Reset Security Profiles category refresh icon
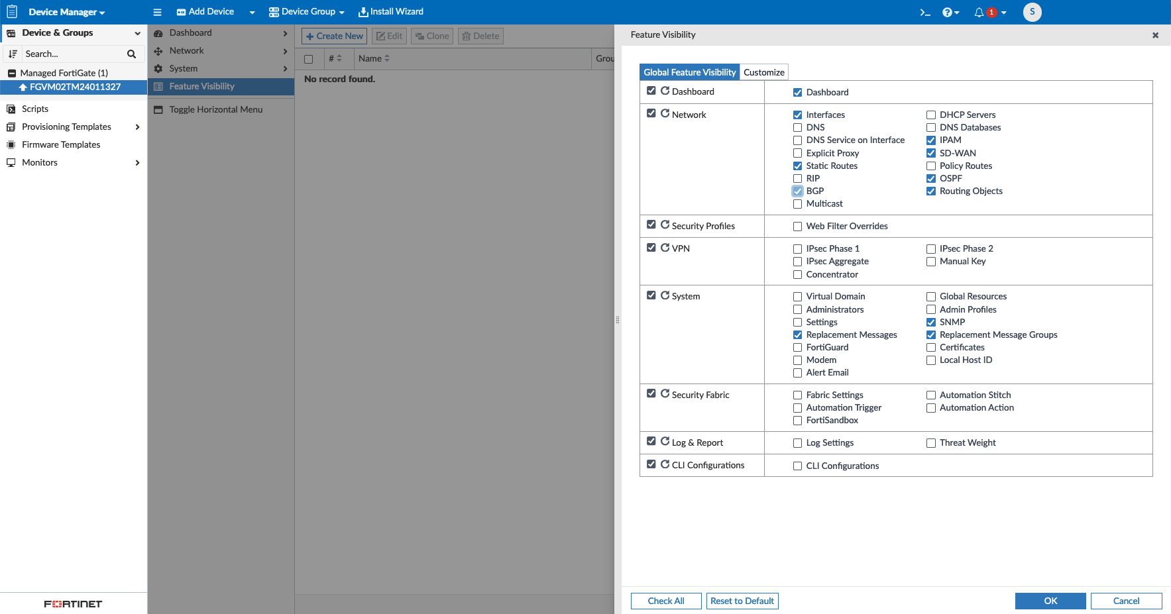1171x614 pixels. [x=665, y=225]
